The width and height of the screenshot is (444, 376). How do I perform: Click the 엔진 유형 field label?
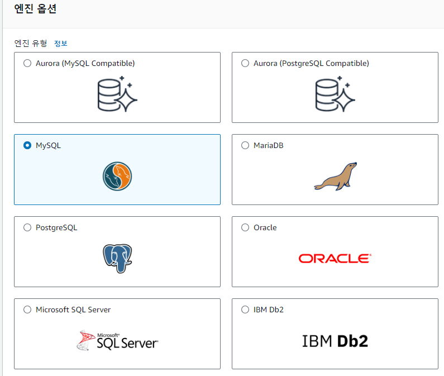pyautogui.click(x=31, y=43)
